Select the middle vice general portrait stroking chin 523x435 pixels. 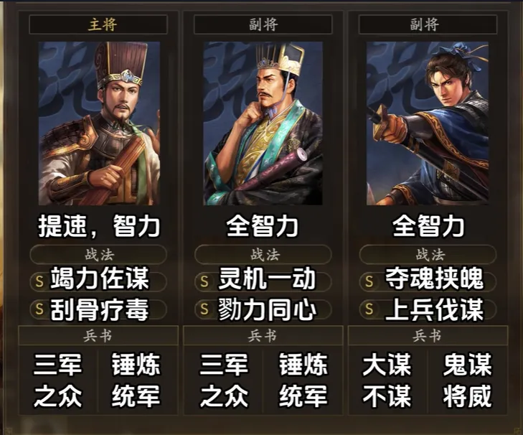point(263,123)
